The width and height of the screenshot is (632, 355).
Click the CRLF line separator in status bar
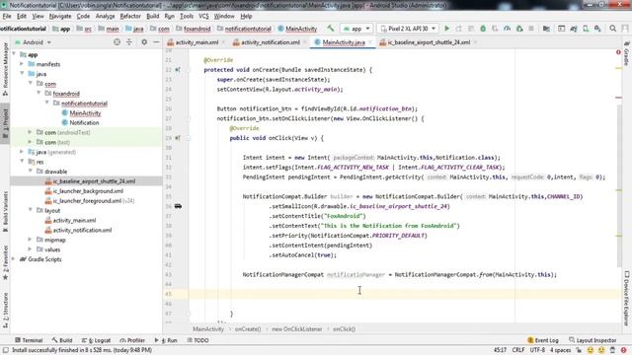[518, 350]
